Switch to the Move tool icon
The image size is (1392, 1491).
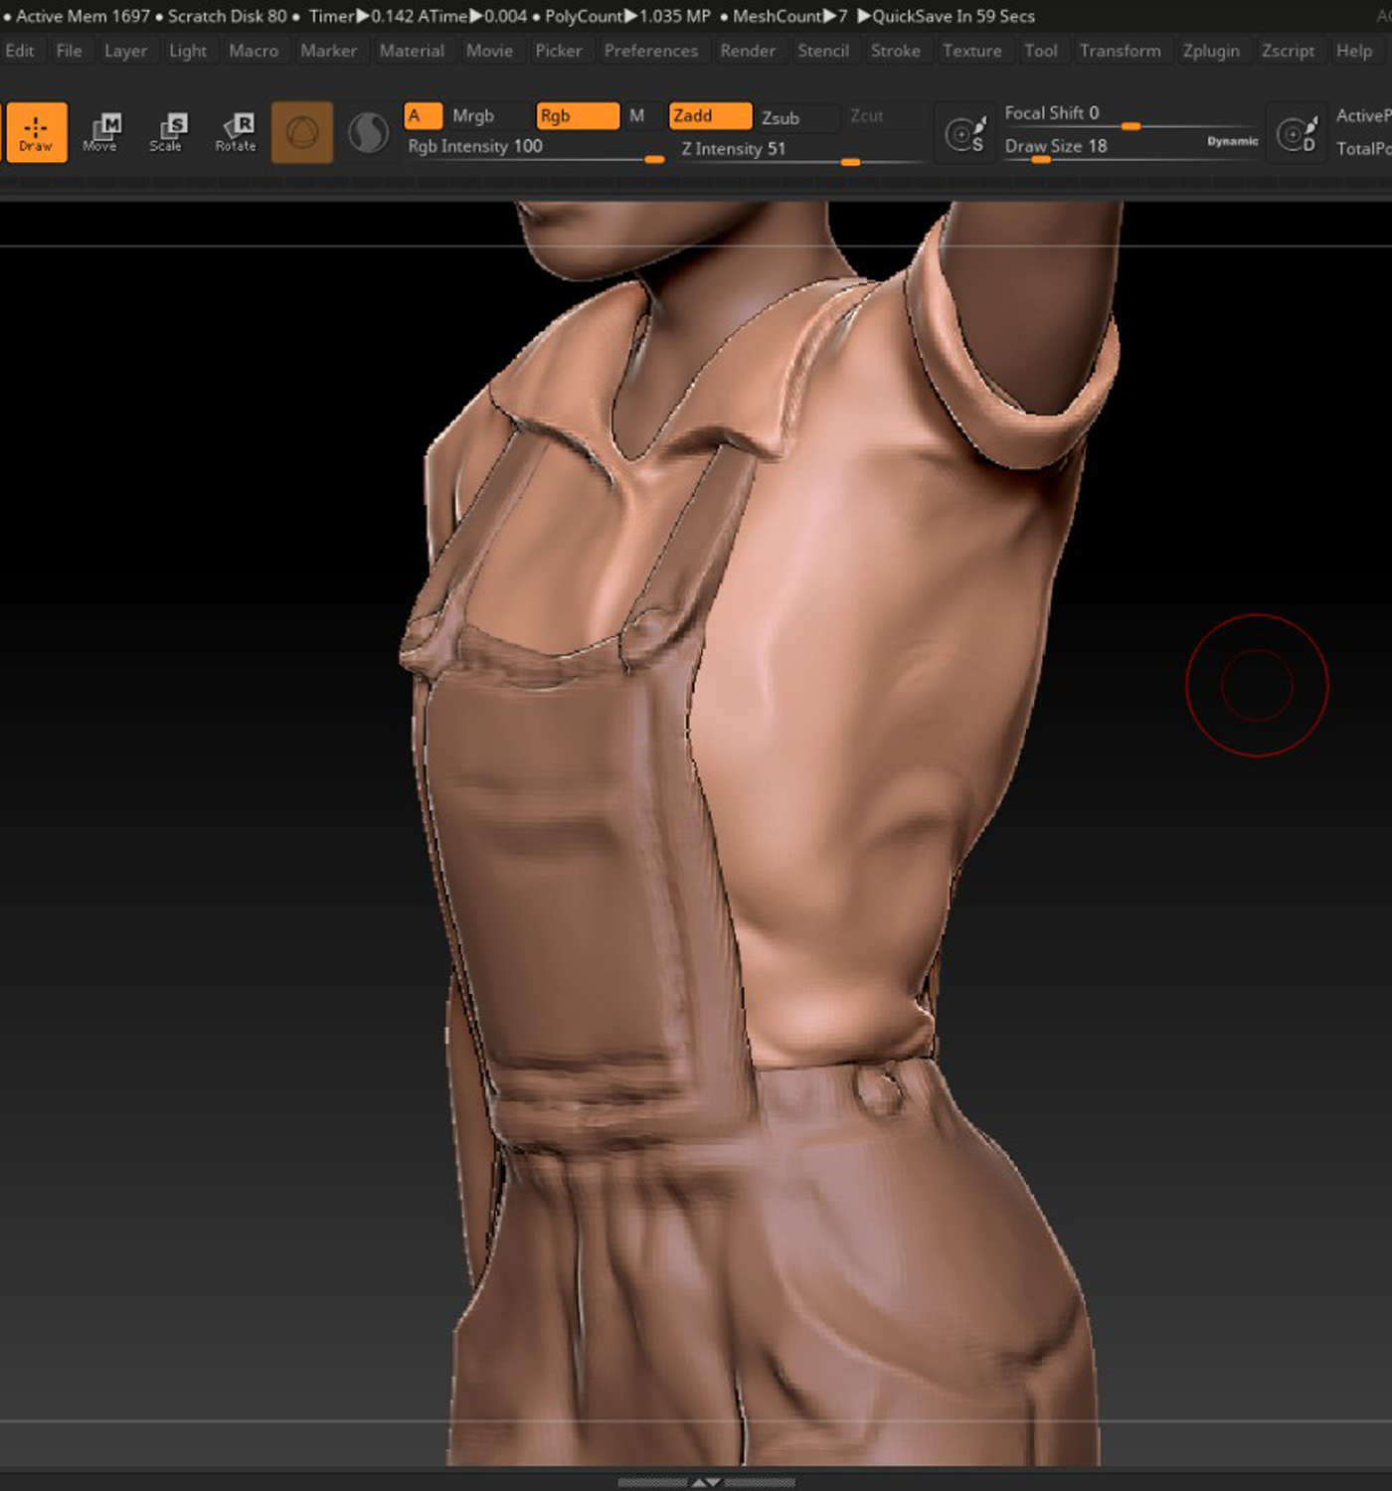(x=100, y=132)
